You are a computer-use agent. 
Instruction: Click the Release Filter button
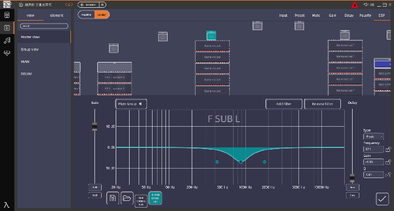click(322, 104)
